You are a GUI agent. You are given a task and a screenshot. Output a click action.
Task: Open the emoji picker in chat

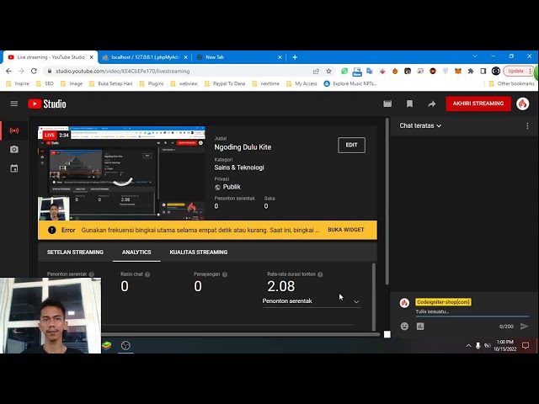click(x=404, y=326)
